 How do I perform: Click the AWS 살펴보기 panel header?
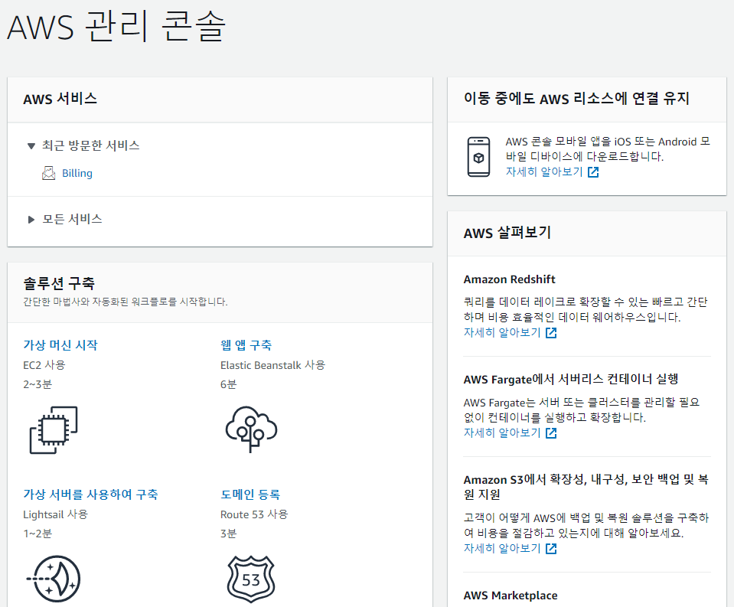click(507, 233)
